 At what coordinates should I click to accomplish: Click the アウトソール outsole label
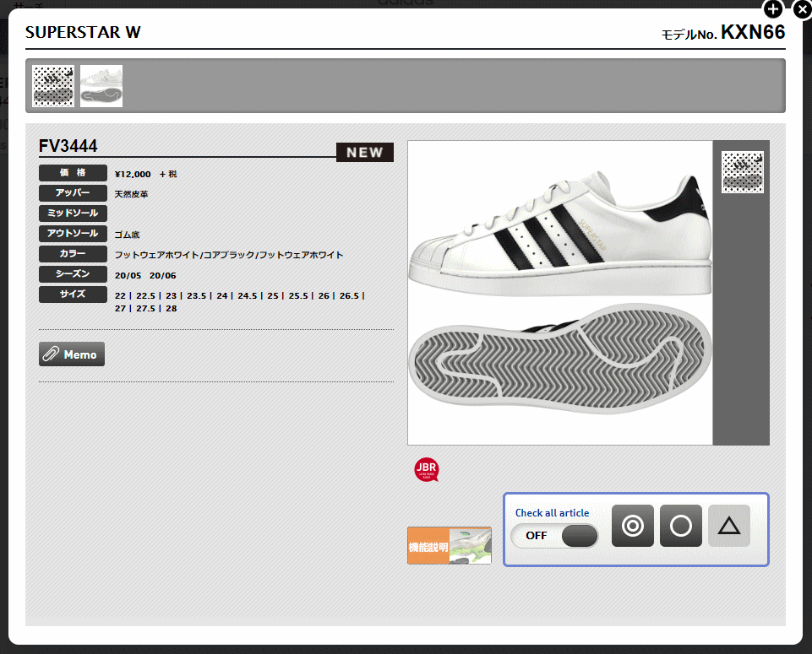tap(73, 233)
